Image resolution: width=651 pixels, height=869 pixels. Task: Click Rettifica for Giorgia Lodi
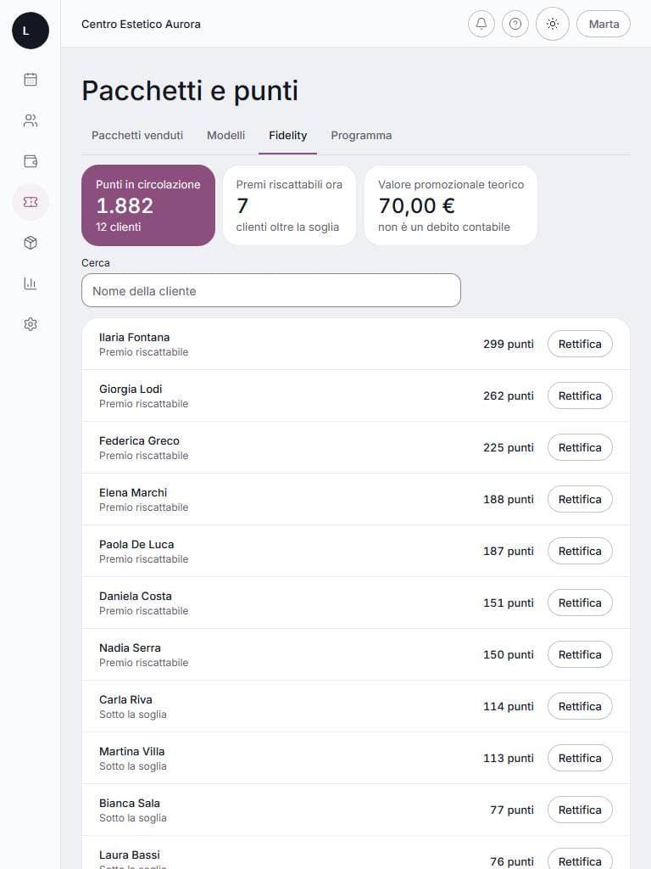click(580, 395)
